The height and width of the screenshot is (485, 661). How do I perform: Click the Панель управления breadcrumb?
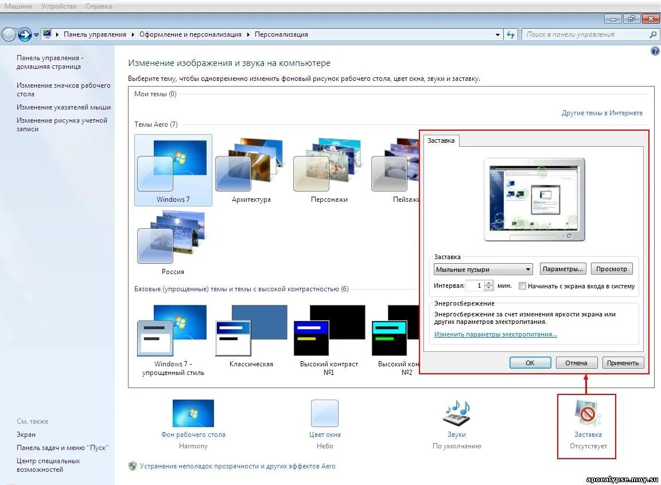coord(95,34)
